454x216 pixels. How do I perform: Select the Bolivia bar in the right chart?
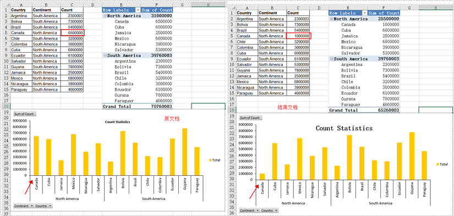349,157
